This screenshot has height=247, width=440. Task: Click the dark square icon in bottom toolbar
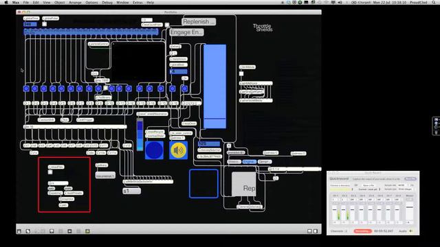pyautogui.click(x=69, y=231)
